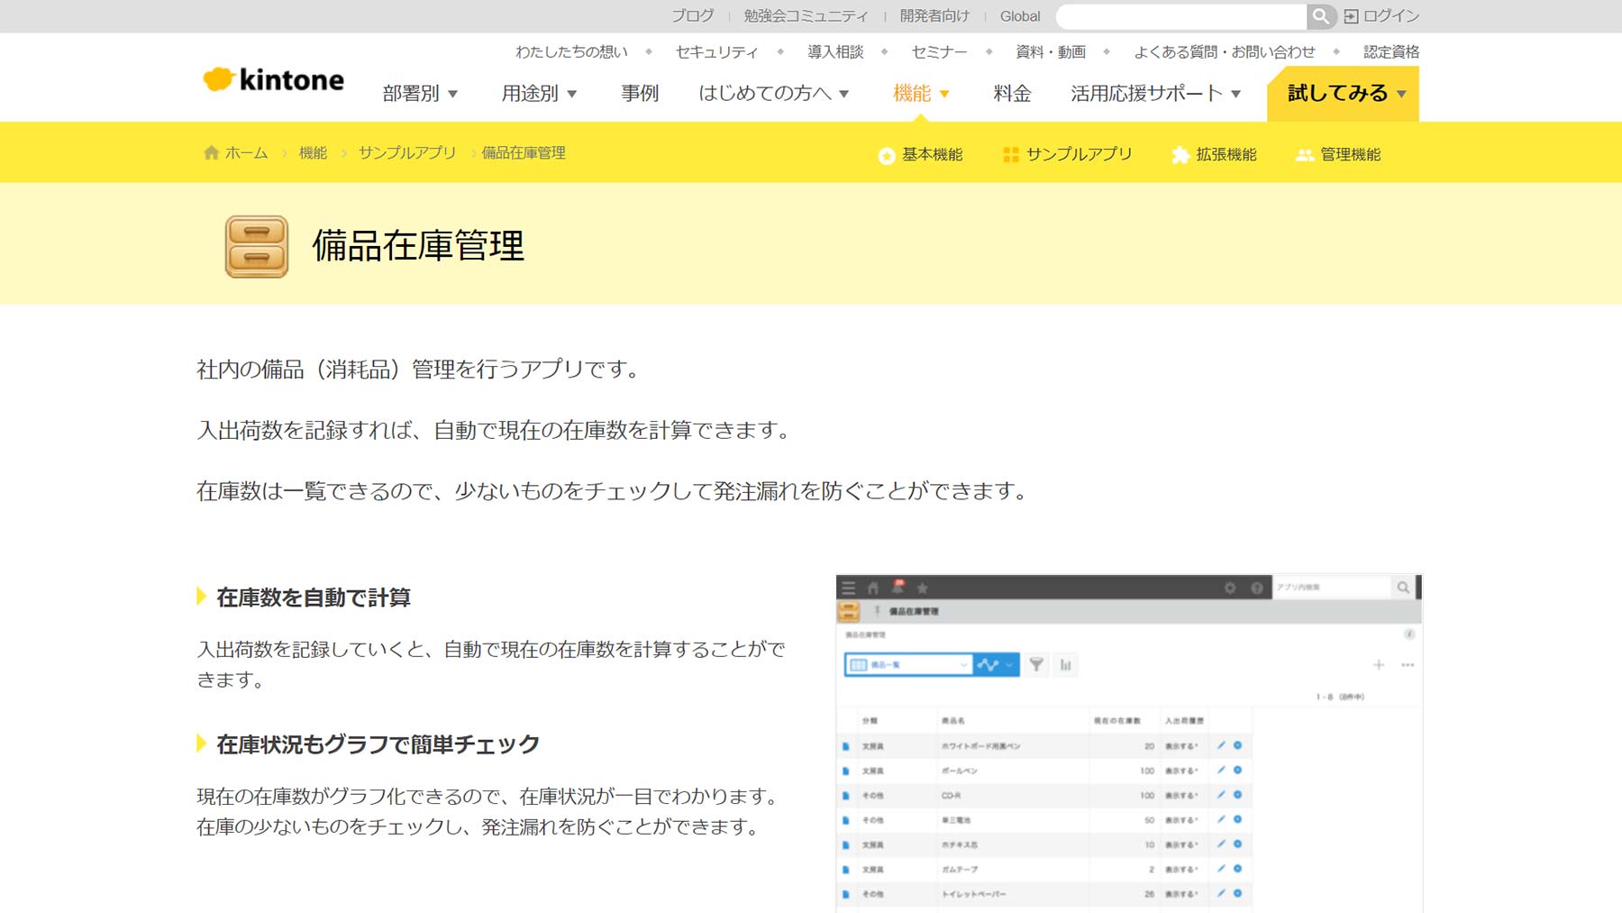The height and width of the screenshot is (913, 1622).
Task: Expand the 部署別 dropdown menu
Action: point(420,93)
